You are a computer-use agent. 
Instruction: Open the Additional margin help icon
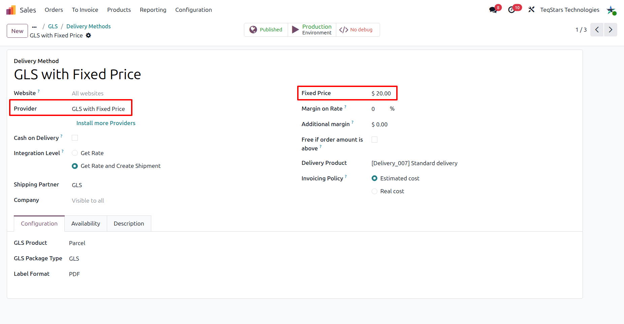tap(352, 122)
